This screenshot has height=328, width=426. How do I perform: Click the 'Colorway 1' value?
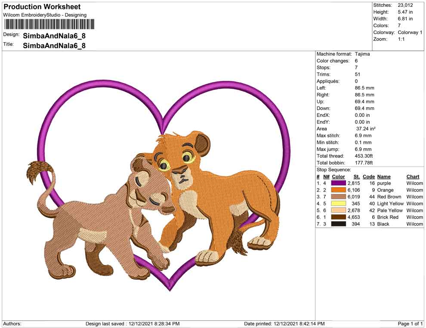(410, 32)
